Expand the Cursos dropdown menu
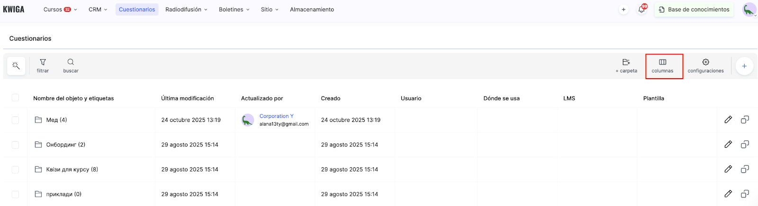Viewport: 758px width, 206px height. pos(60,9)
